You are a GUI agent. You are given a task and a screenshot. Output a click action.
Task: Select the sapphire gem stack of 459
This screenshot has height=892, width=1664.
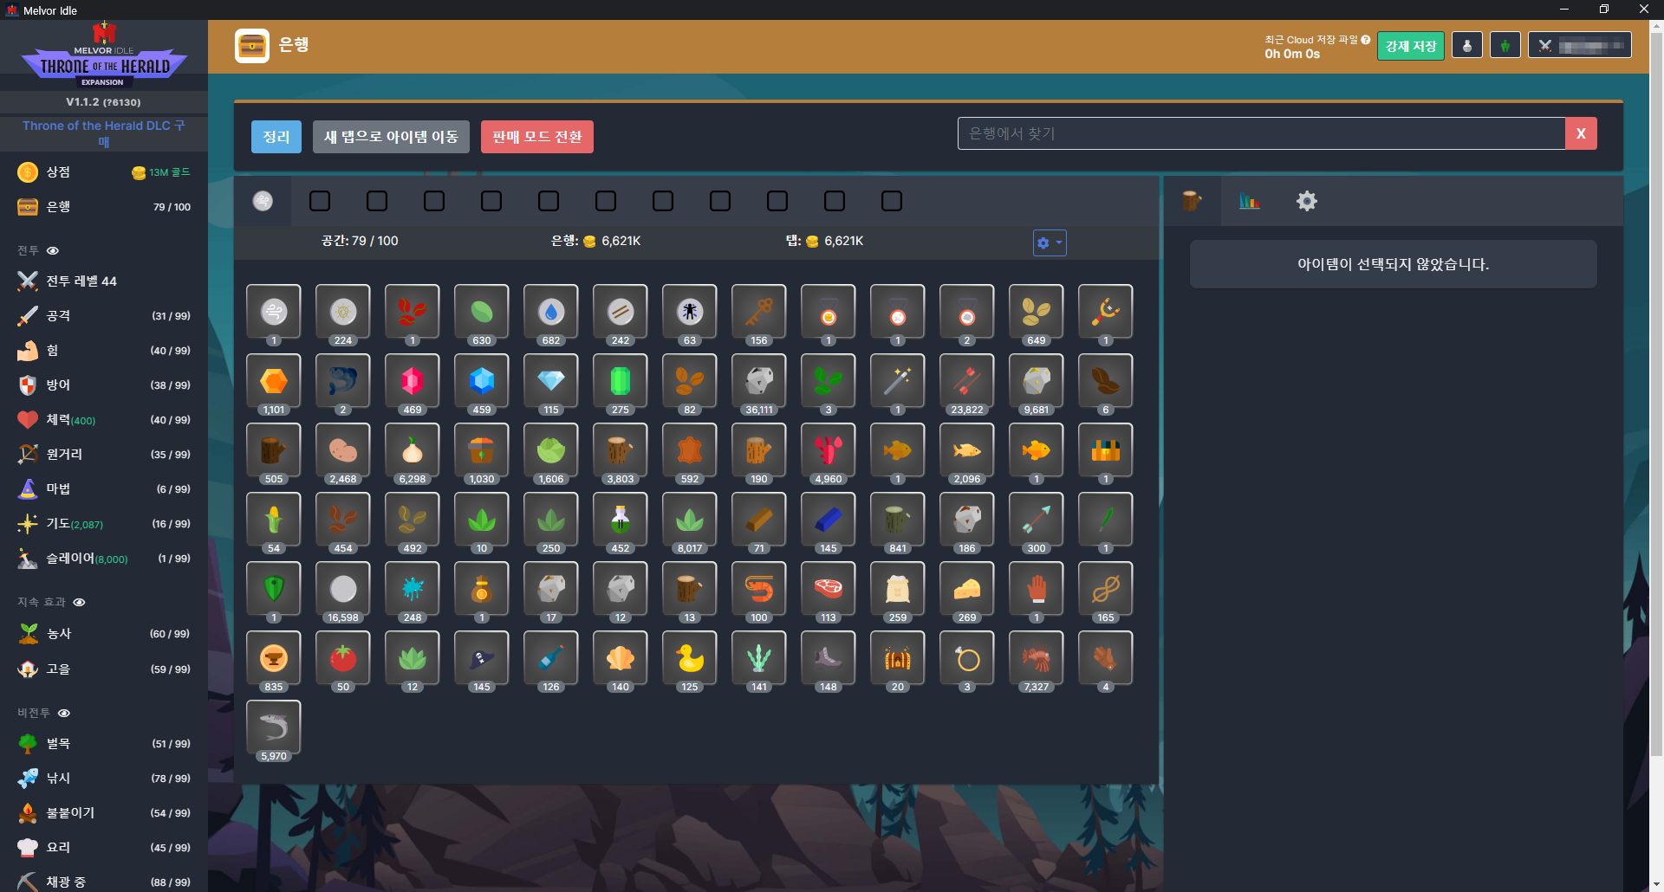click(482, 381)
